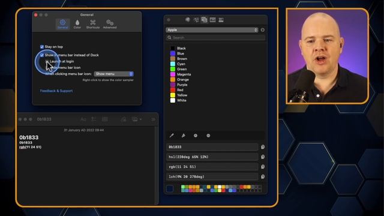This screenshot has width=384, height=216.
Task: Click the hex field showing 0b1833
Action: 212,147
